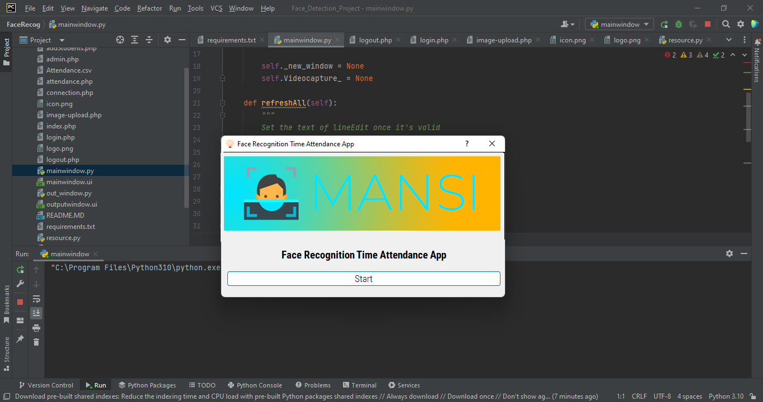Open editor tab options three-dot menu
The height and width of the screenshot is (402, 763).
[x=743, y=40]
